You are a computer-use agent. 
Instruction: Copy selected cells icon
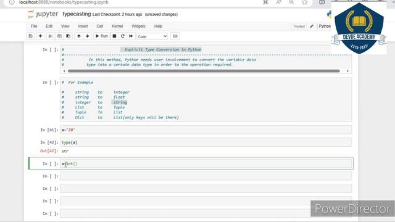pos(59,36)
